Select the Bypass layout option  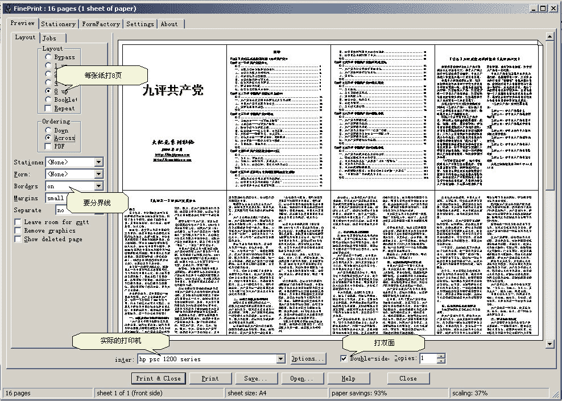48,57
